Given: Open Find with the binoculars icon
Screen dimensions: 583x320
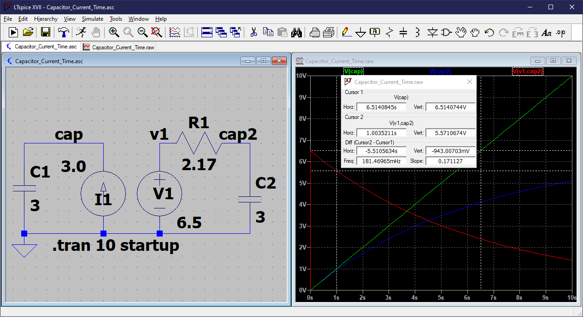Looking at the screenshot, I should coord(296,32).
